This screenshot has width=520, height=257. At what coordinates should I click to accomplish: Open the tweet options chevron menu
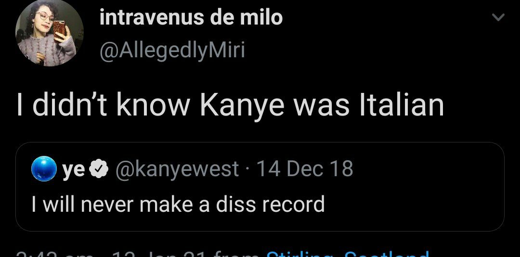498,18
